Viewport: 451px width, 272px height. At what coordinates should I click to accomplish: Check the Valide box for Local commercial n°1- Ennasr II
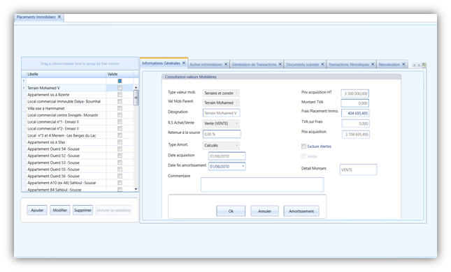click(x=120, y=121)
